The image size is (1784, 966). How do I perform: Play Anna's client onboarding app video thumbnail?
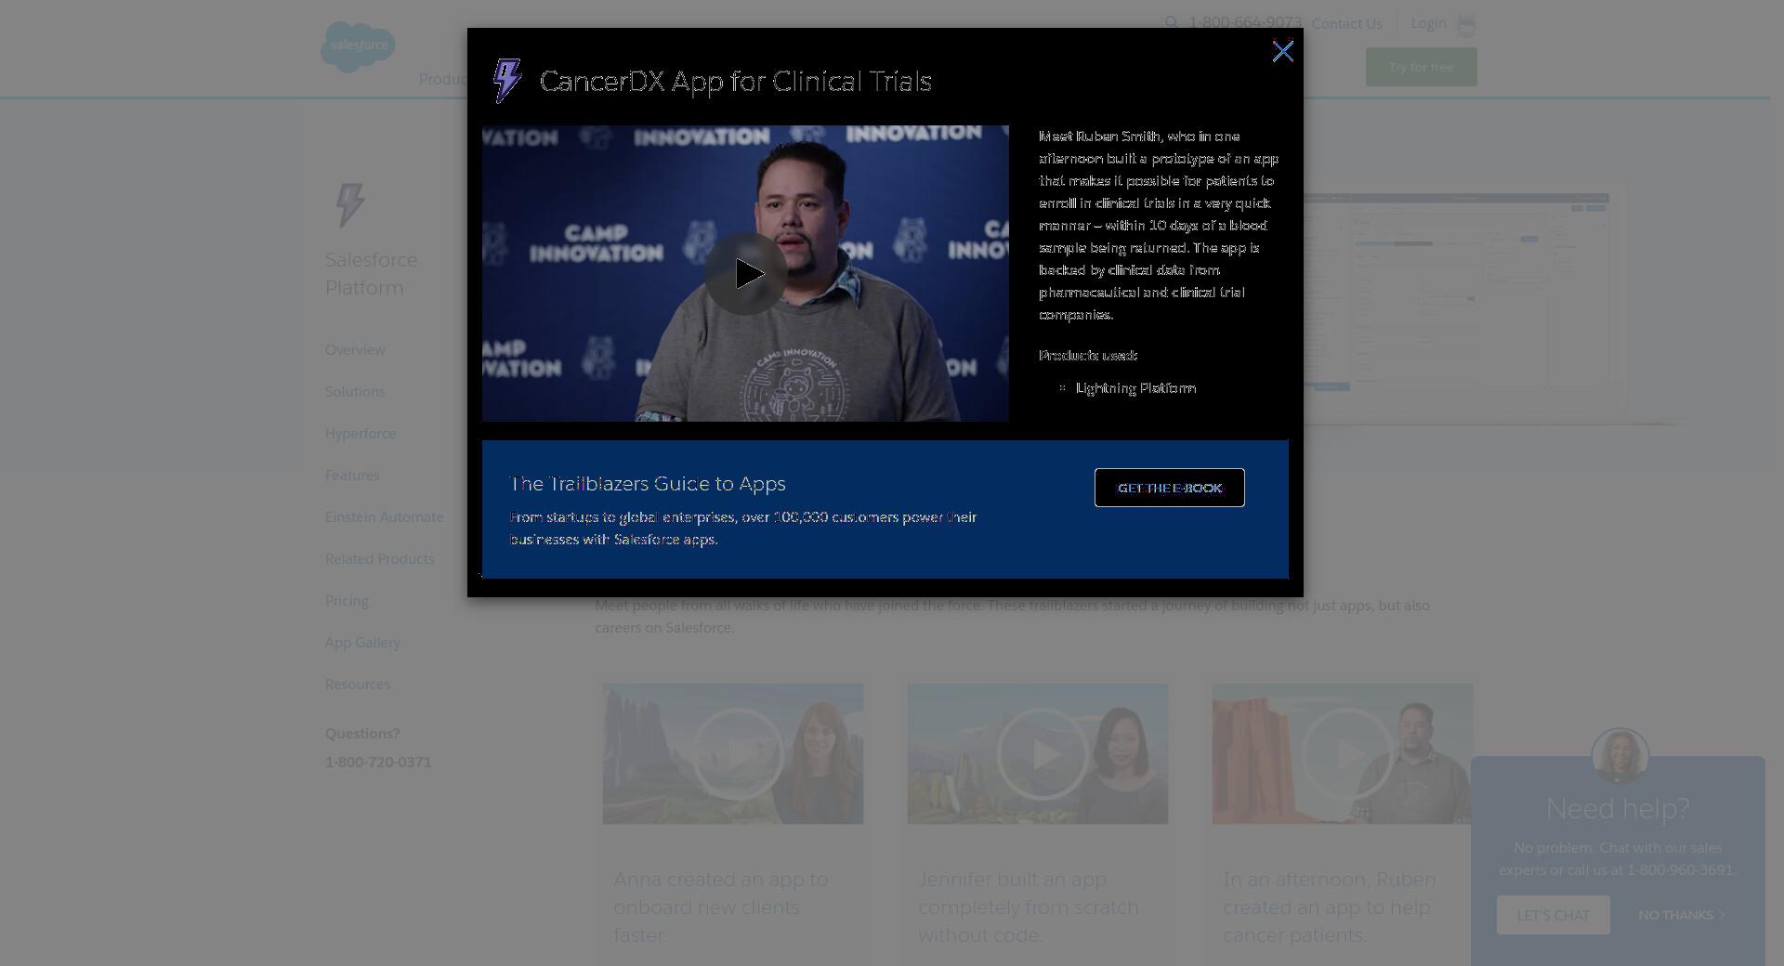tap(733, 754)
